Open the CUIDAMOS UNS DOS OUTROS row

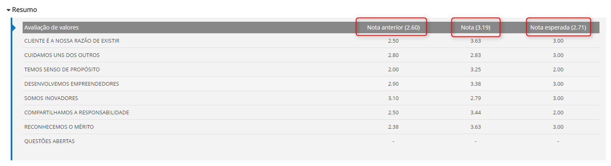click(311, 55)
